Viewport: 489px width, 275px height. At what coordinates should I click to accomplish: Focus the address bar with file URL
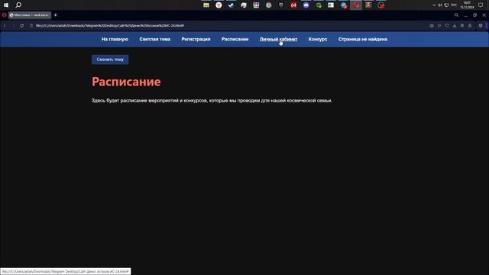pyautogui.click(x=110, y=25)
